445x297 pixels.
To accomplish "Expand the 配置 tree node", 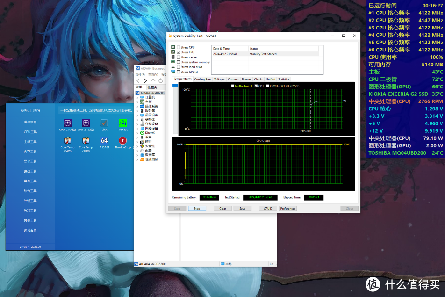I will pos(137,151).
